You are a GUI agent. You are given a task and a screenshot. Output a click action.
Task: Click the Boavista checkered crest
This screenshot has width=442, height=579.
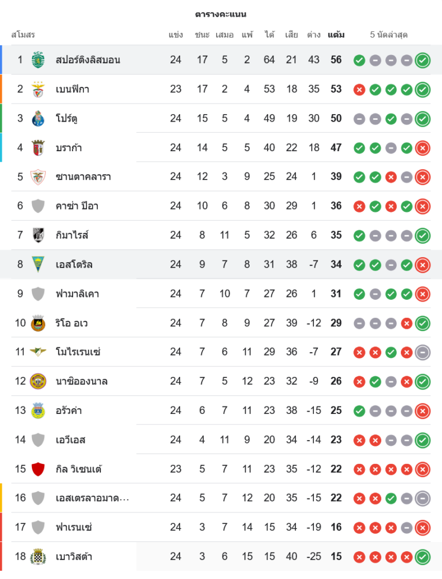click(x=38, y=556)
